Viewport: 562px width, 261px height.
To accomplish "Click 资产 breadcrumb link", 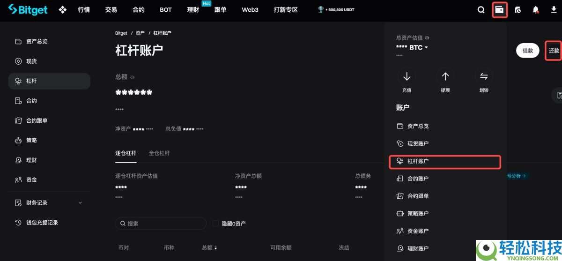I will click(140, 33).
